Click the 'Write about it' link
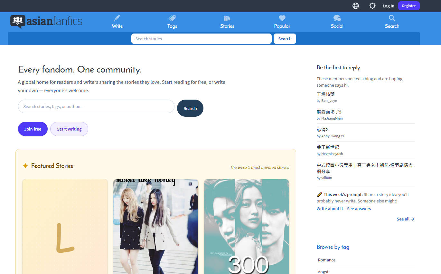This screenshot has height=274, width=441. [330, 209]
